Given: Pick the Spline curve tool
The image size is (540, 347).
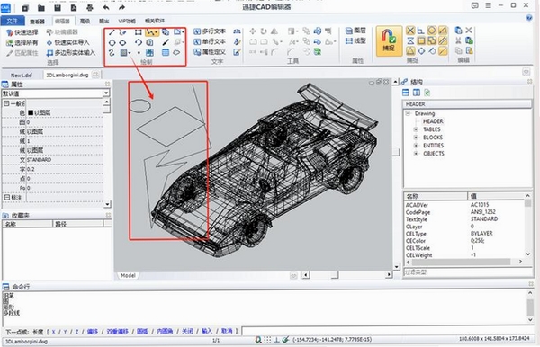Looking at the screenshot, I should [112, 53].
